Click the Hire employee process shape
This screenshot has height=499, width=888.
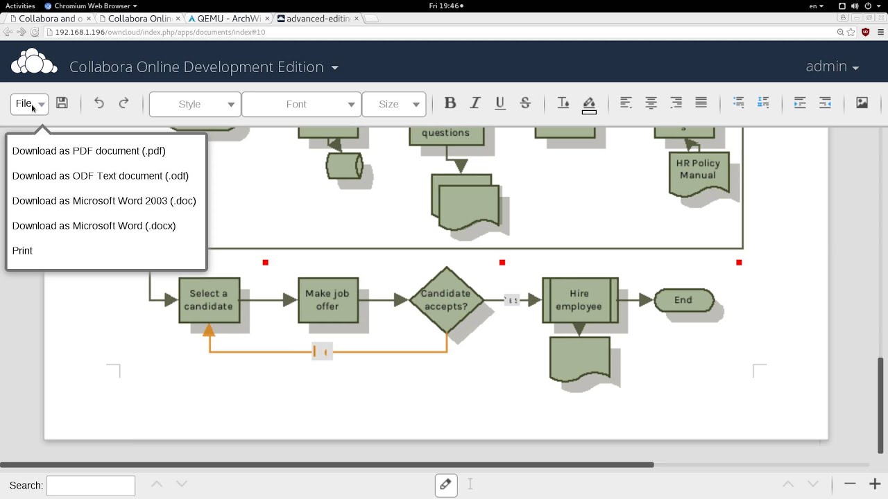[x=580, y=300]
